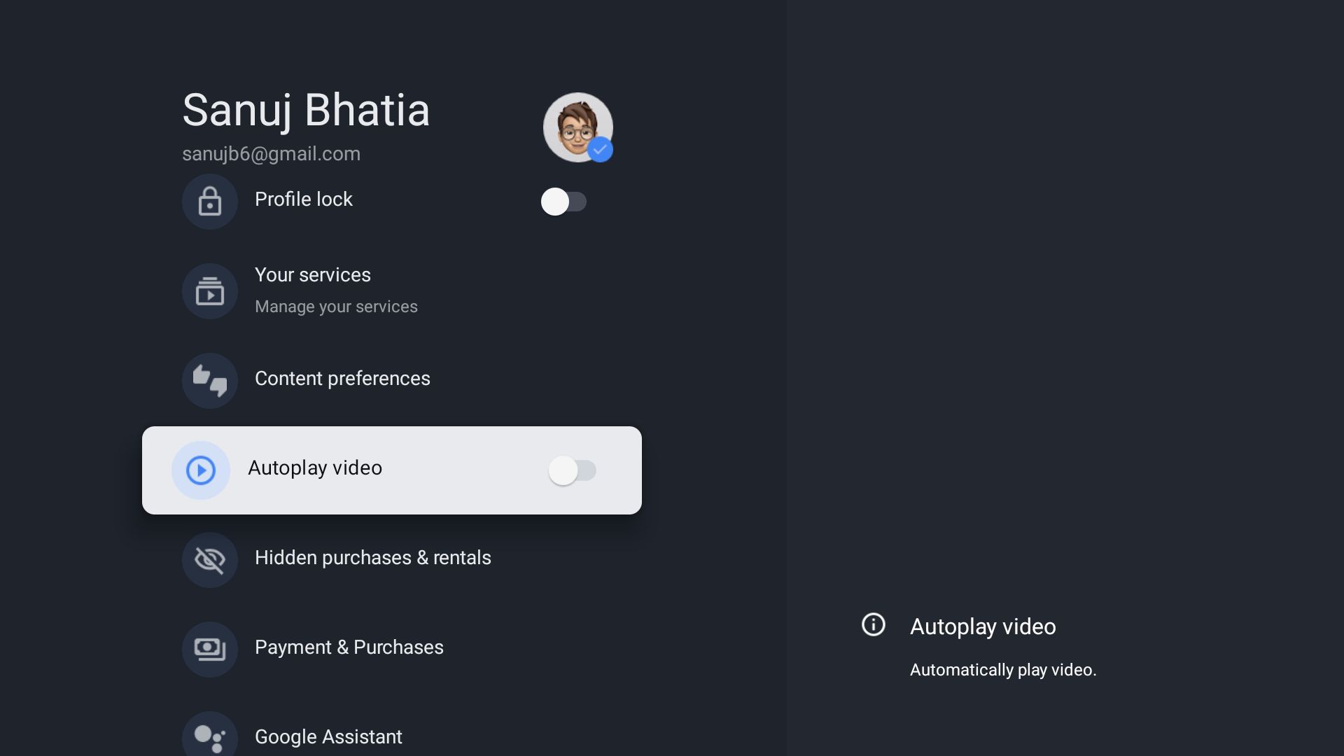Click the thumbs up/down Content preferences icon
The width and height of the screenshot is (1344, 756).
[x=209, y=381]
